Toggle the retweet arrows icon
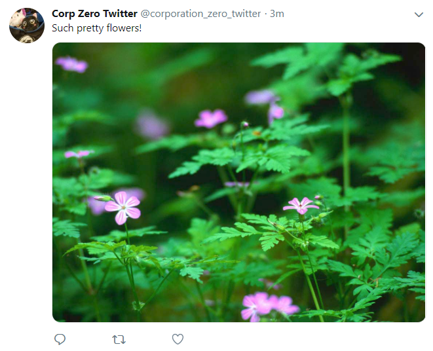 pos(119,339)
